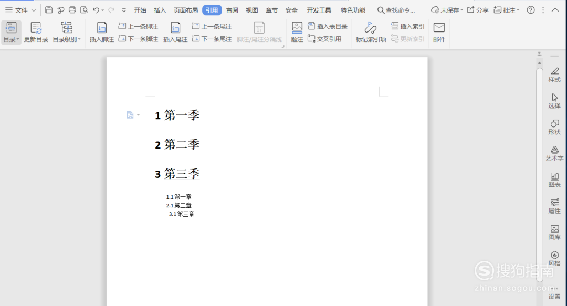Viewport: 567px width, 306px height.
Task: Expand quick access toolbar customize arrow
Action: coord(124,10)
